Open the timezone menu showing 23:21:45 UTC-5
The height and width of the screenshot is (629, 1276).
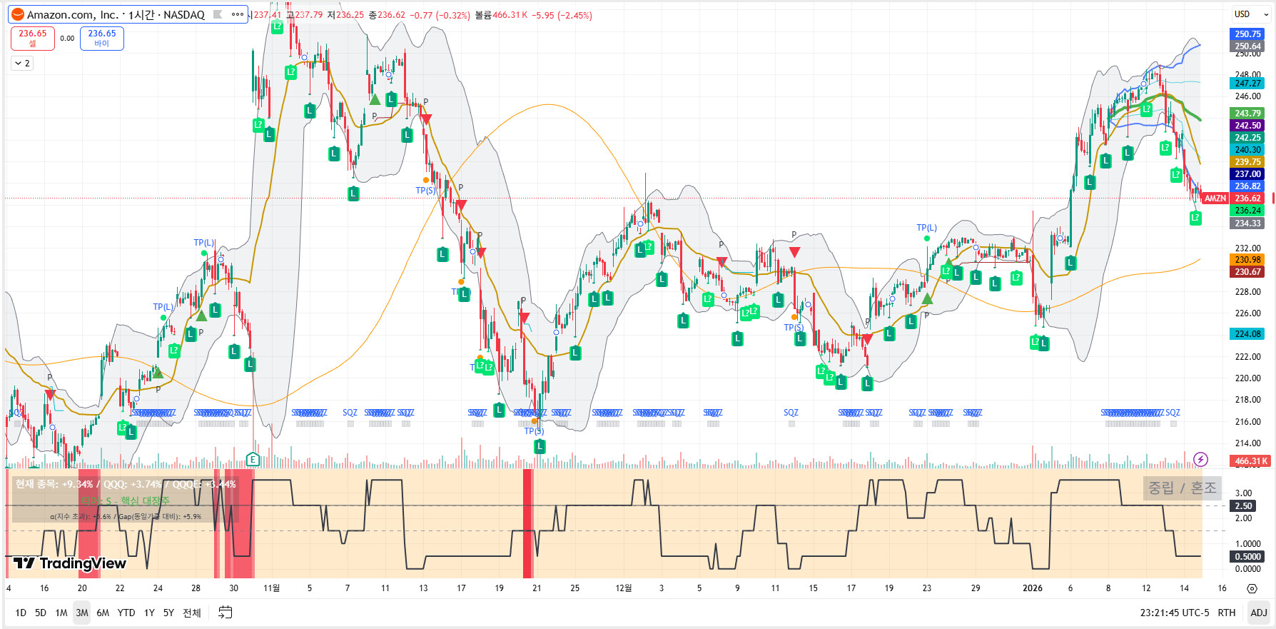click(1175, 613)
